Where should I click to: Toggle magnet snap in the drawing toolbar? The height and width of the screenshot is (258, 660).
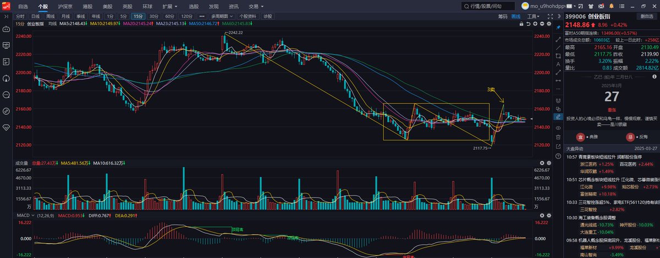coord(558,101)
